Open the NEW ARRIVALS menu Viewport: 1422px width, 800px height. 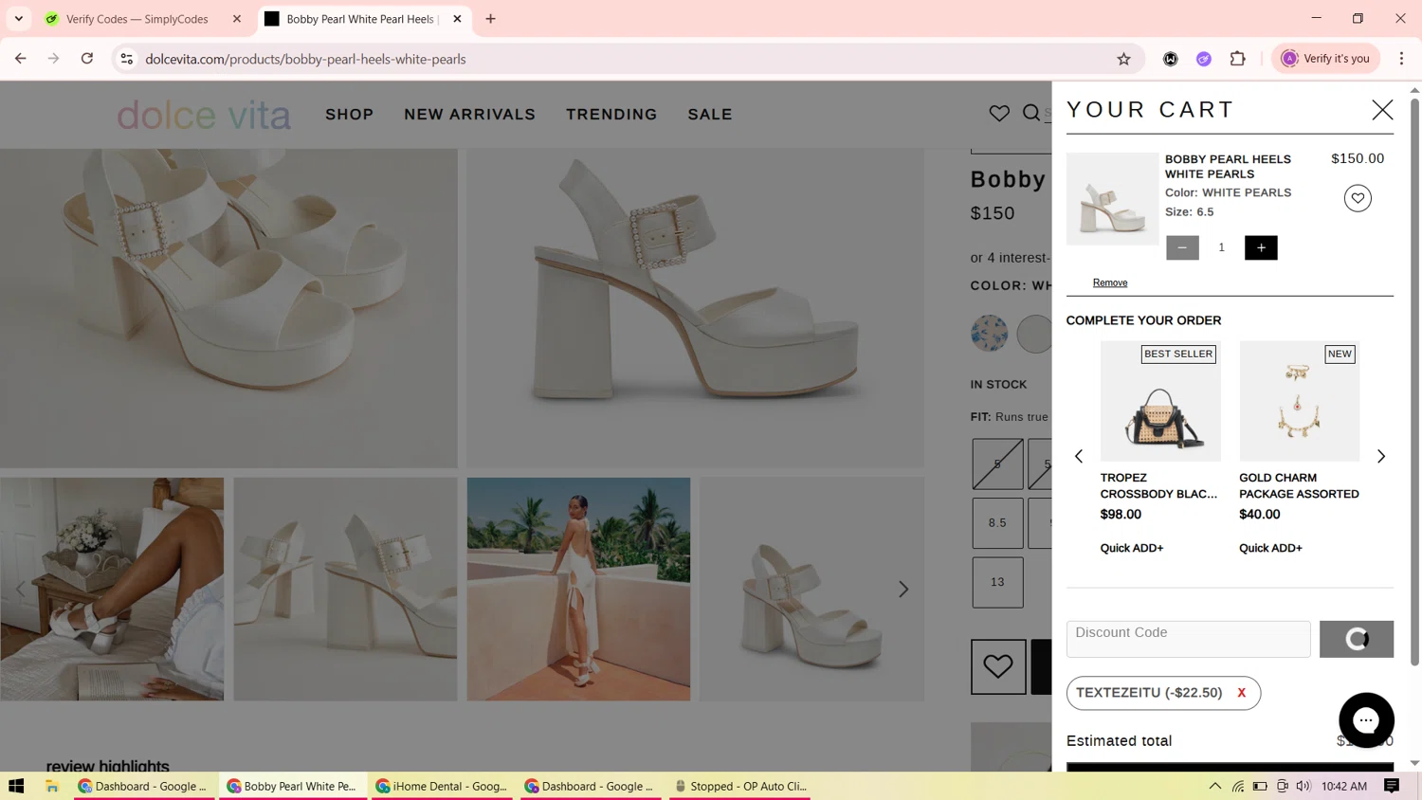pyautogui.click(x=470, y=114)
